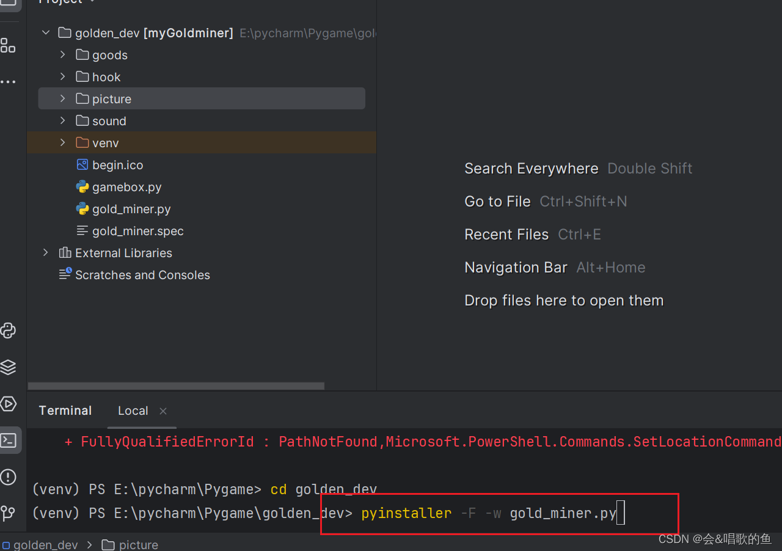Expand the goods folder

(x=62, y=54)
